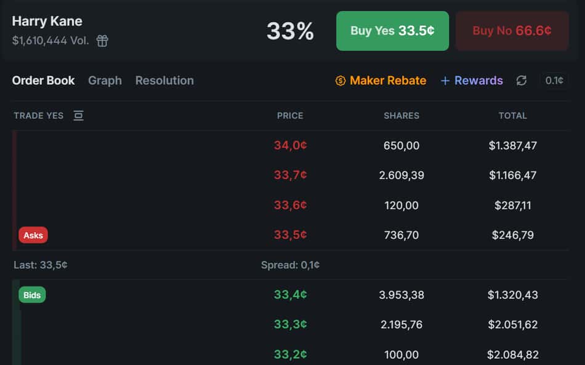Switch to the Graph tab

105,81
